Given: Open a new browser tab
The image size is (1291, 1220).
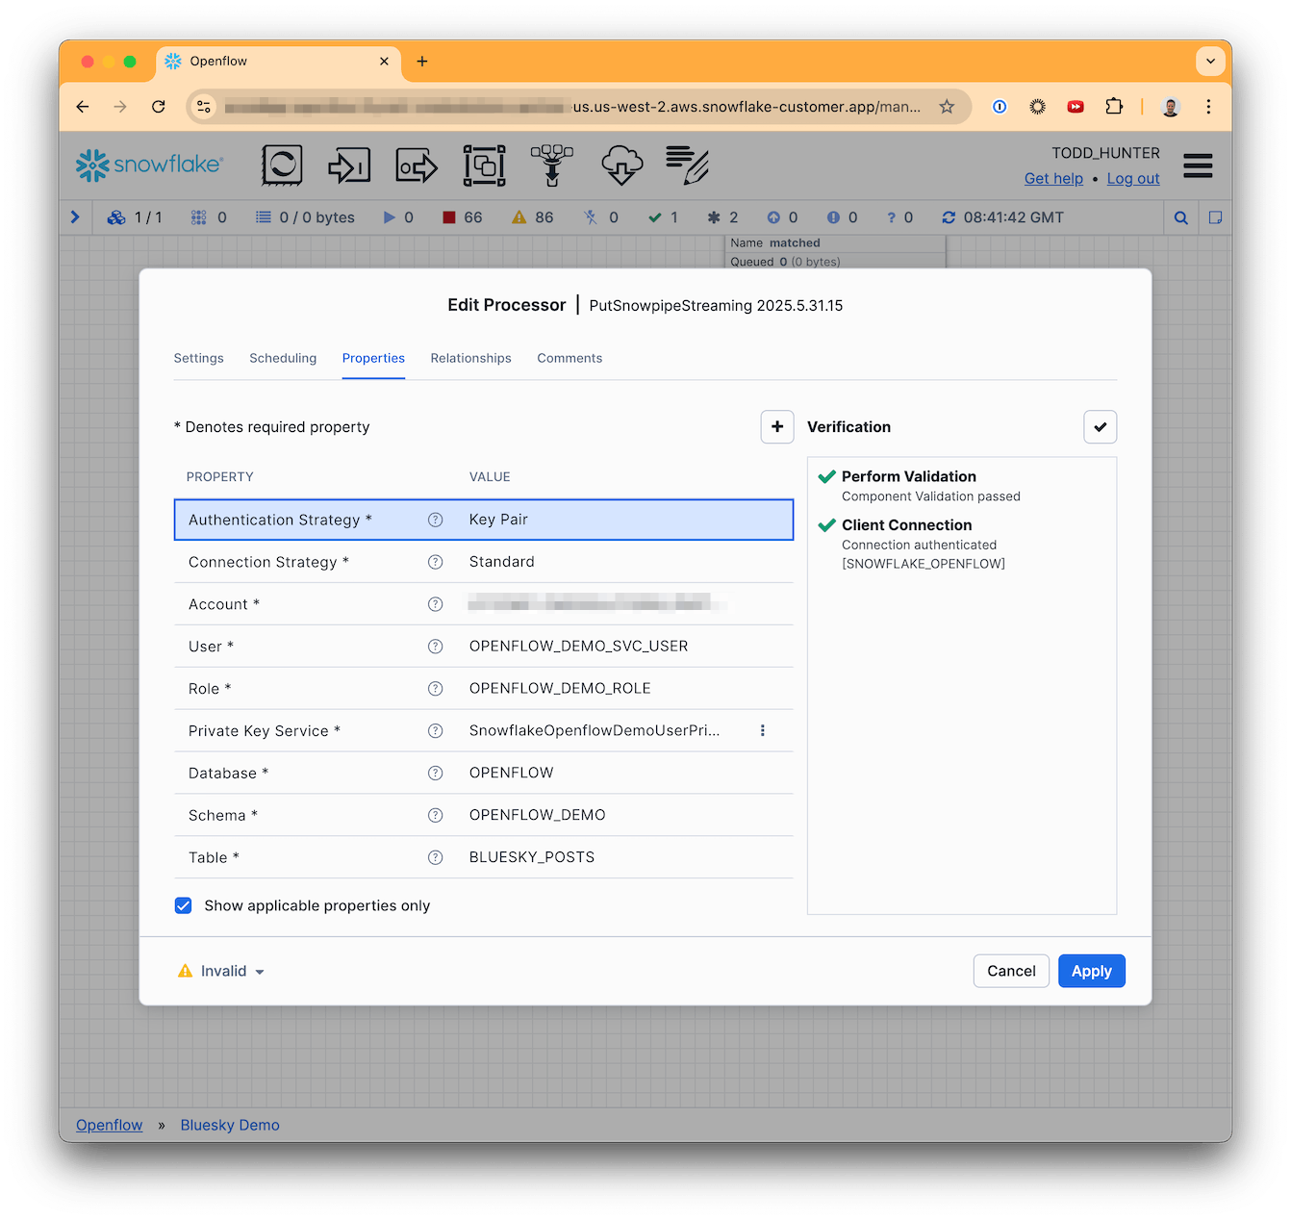Looking at the screenshot, I should click(422, 62).
